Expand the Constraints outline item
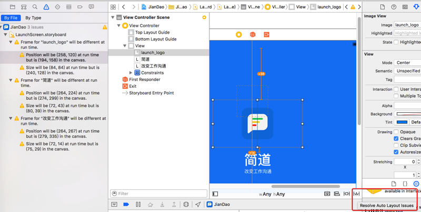The width and height of the screenshot is (421, 212). [x=131, y=72]
